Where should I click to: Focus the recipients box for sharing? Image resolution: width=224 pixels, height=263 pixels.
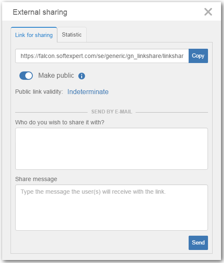(112, 149)
